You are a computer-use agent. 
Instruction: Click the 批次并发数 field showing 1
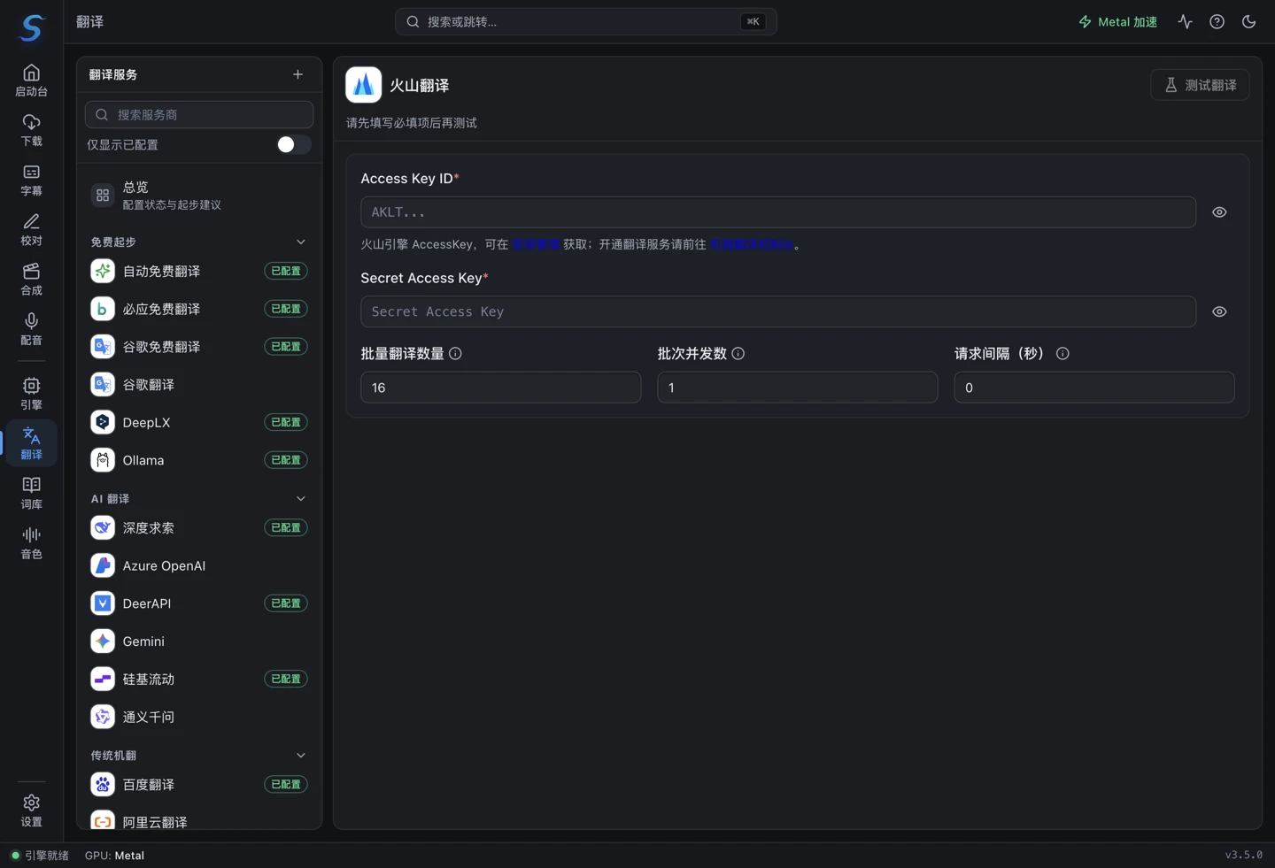tap(797, 388)
